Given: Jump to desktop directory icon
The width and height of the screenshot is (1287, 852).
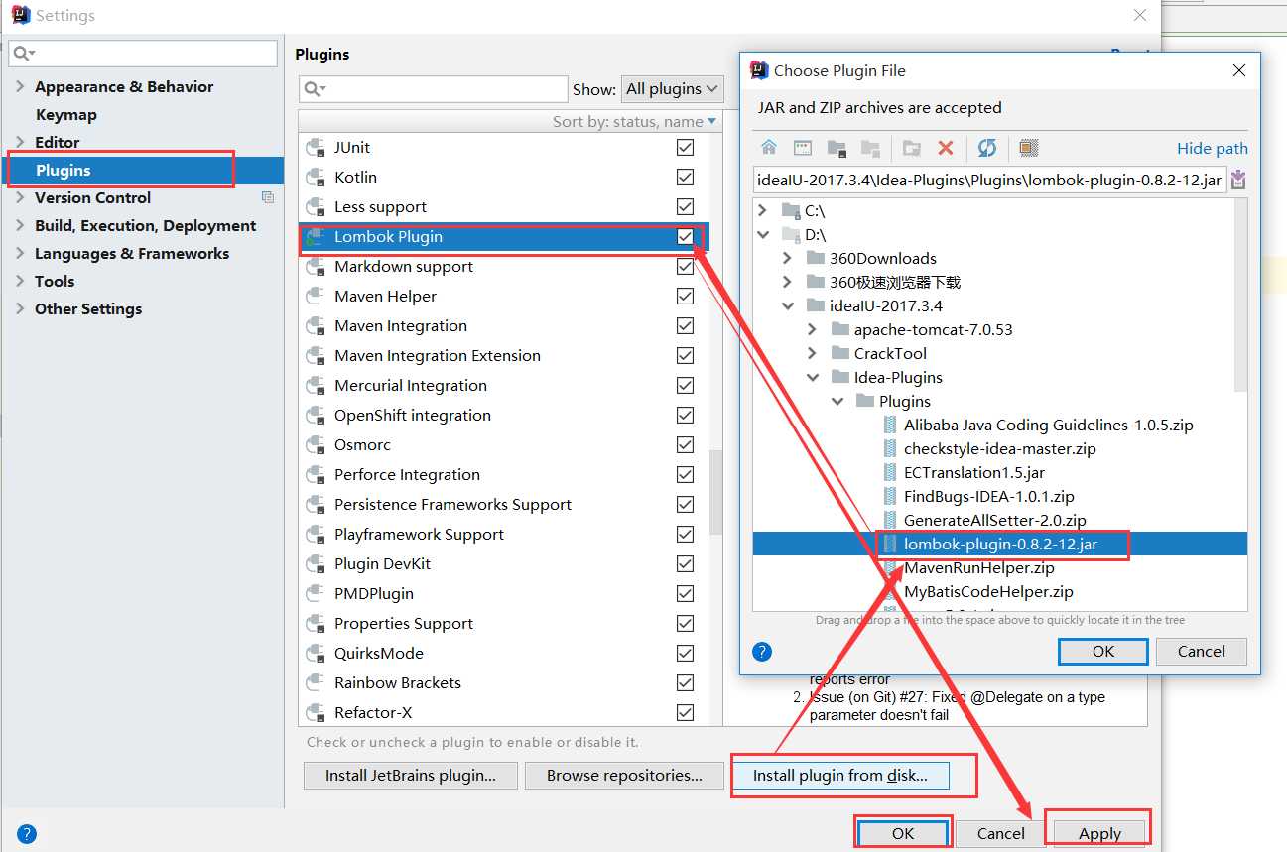Looking at the screenshot, I should (803, 148).
